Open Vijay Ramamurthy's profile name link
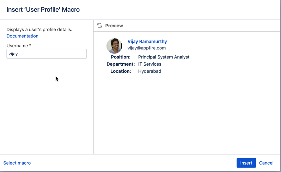Screen dimensions: 281x172 [147, 41]
